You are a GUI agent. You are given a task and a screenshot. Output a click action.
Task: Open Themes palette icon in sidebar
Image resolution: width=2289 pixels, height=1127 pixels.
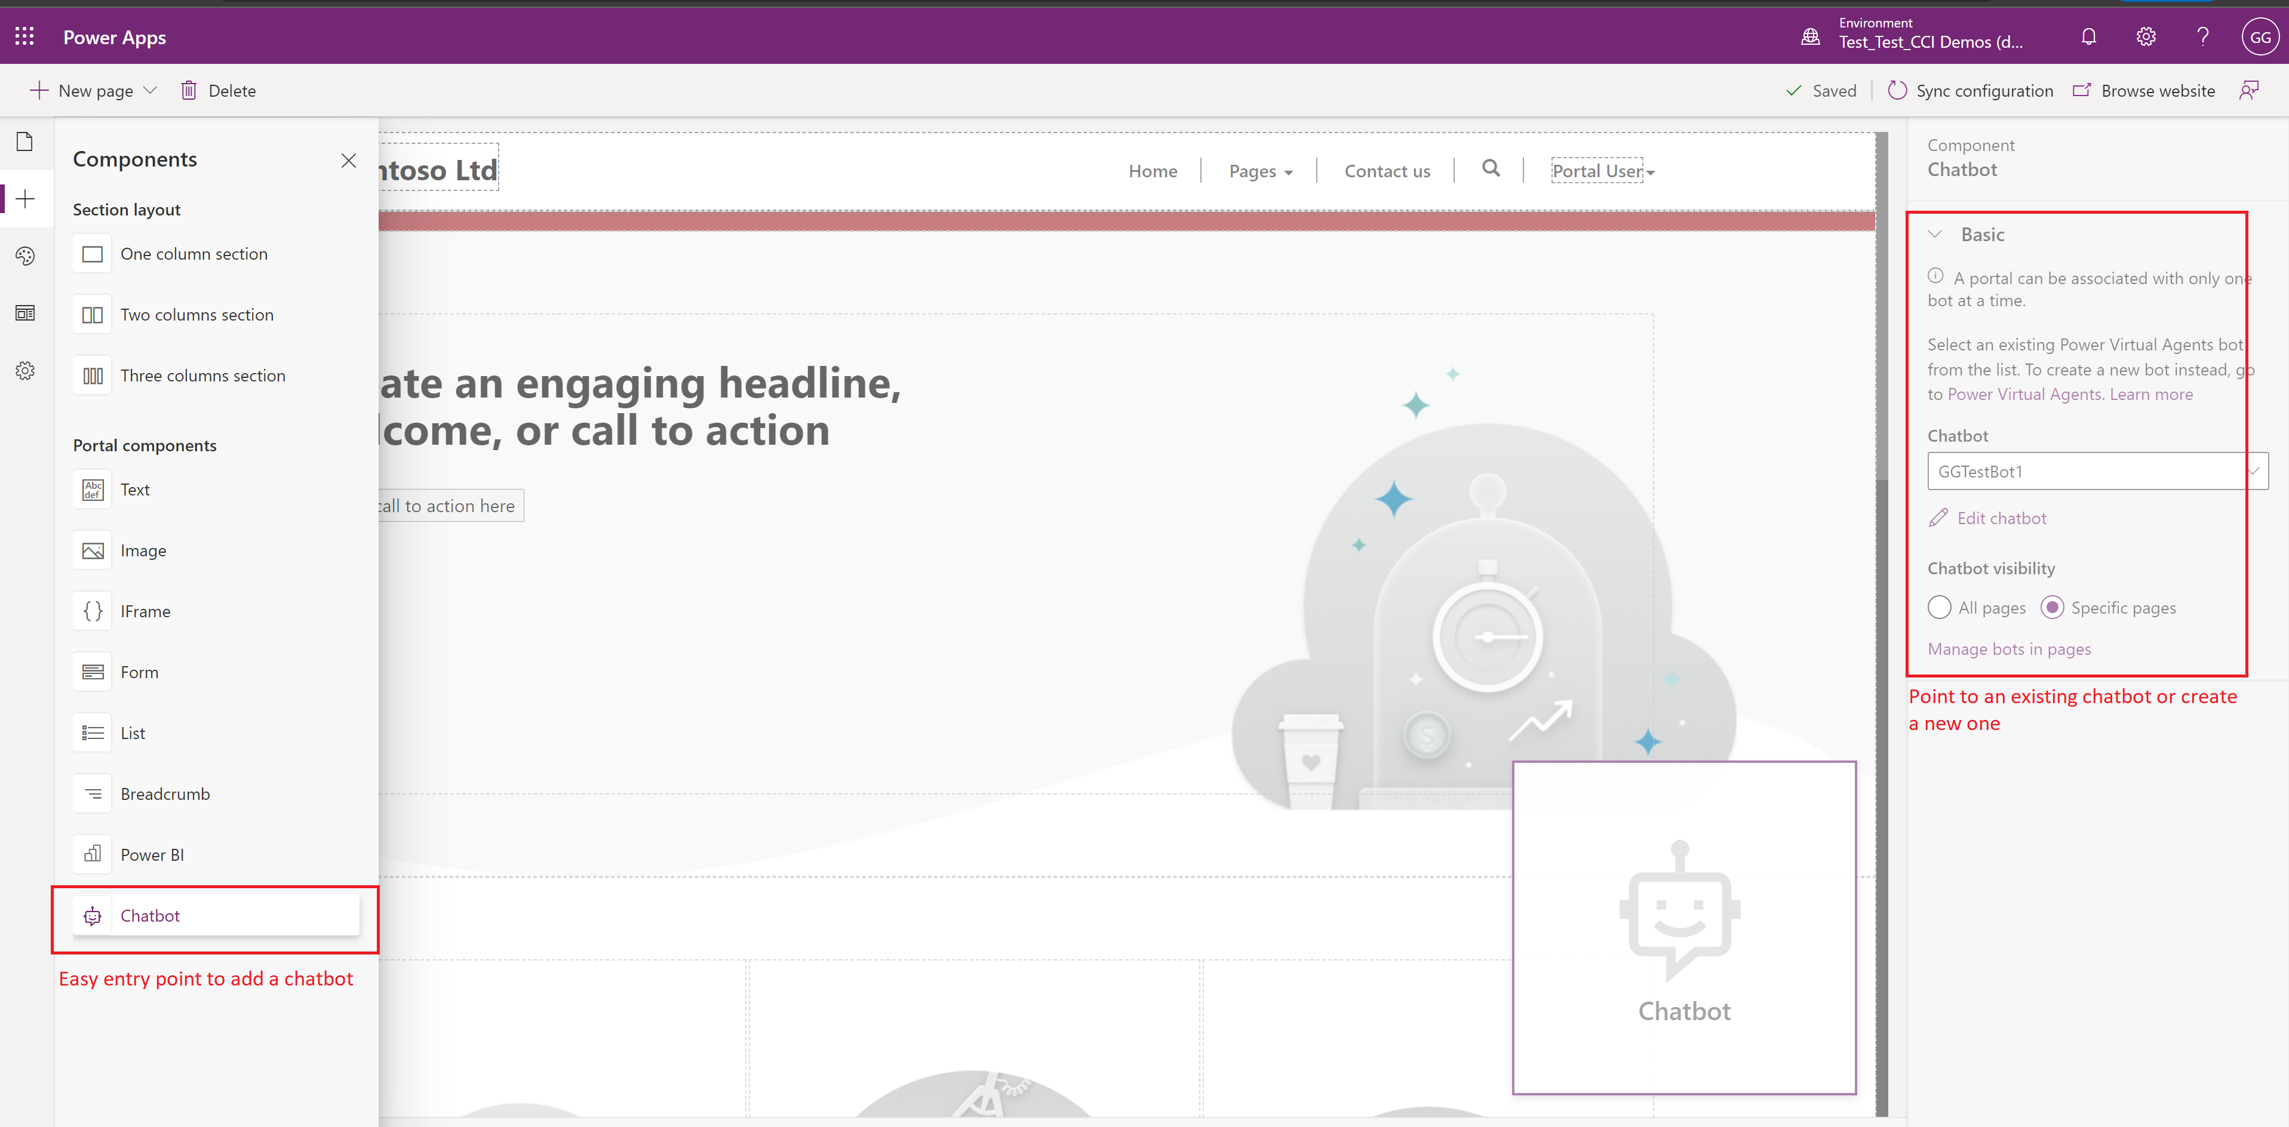click(x=25, y=257)
